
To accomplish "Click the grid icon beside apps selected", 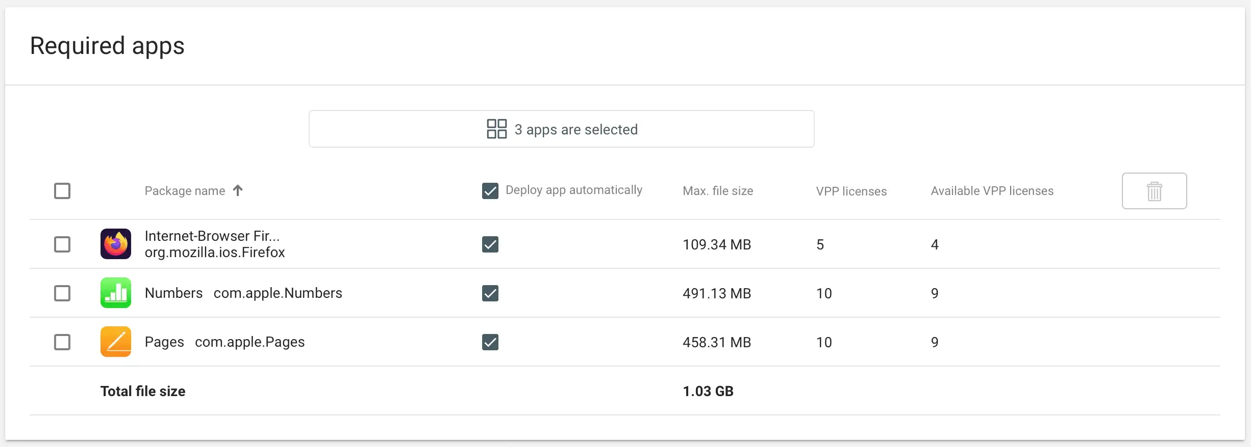I will (496, 129).
